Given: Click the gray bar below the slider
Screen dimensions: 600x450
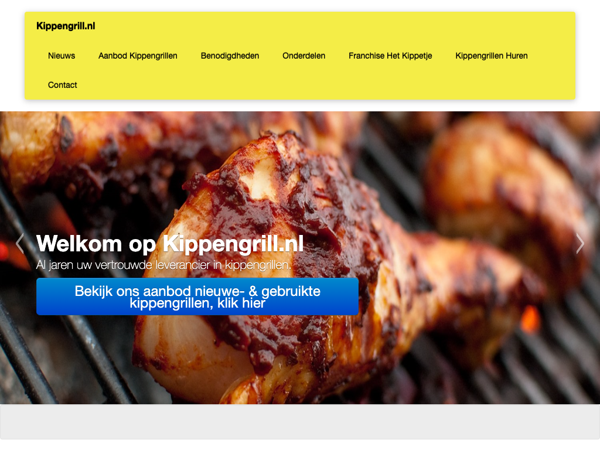Looking at the screenshot, I should pos(300,422).
